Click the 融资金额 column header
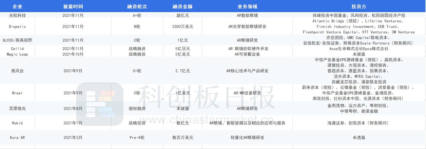The width and height of the screenshot is (426, 149). (183, 7)
